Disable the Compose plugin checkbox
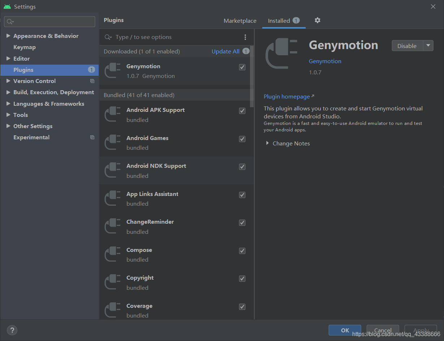This screenshot has height=341, width=444. click(242, 251)
